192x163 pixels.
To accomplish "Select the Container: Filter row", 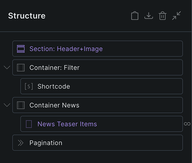I will click(98, 68).
